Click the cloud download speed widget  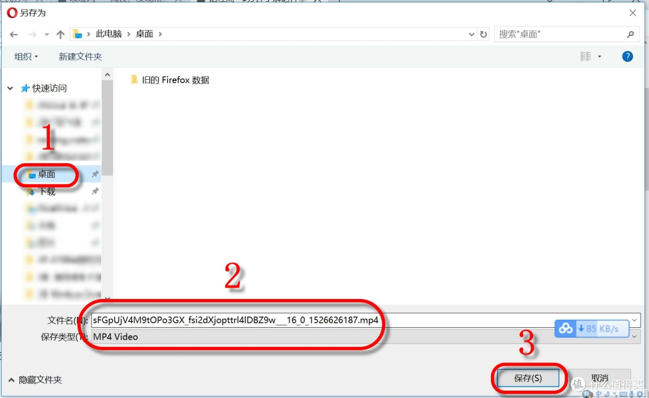point(591,329)
